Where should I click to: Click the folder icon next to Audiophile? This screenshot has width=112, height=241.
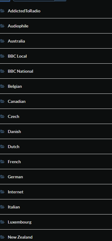coord(2,26)
